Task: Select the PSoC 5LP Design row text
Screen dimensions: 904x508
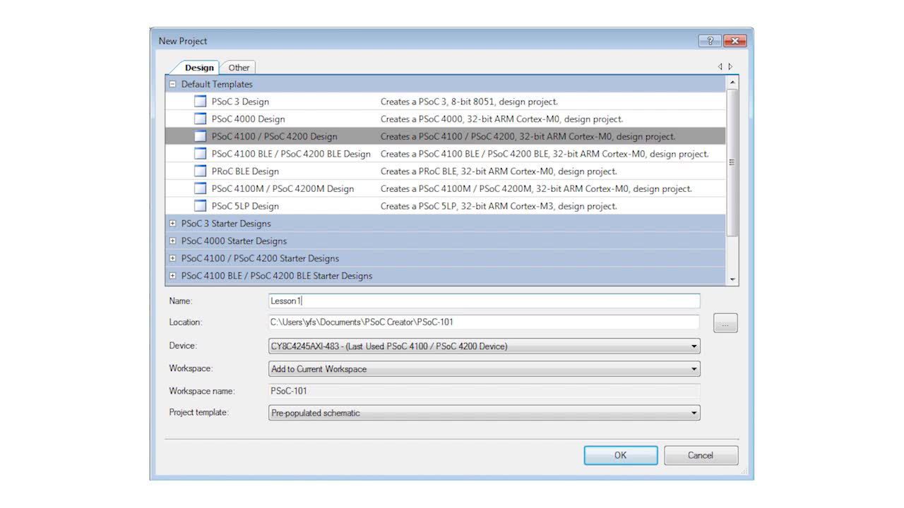Action: tap(245, 206)
